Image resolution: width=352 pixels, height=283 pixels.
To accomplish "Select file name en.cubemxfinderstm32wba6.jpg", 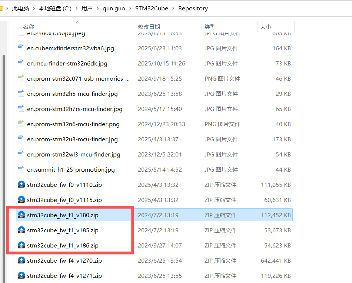I will pos(70,48).
